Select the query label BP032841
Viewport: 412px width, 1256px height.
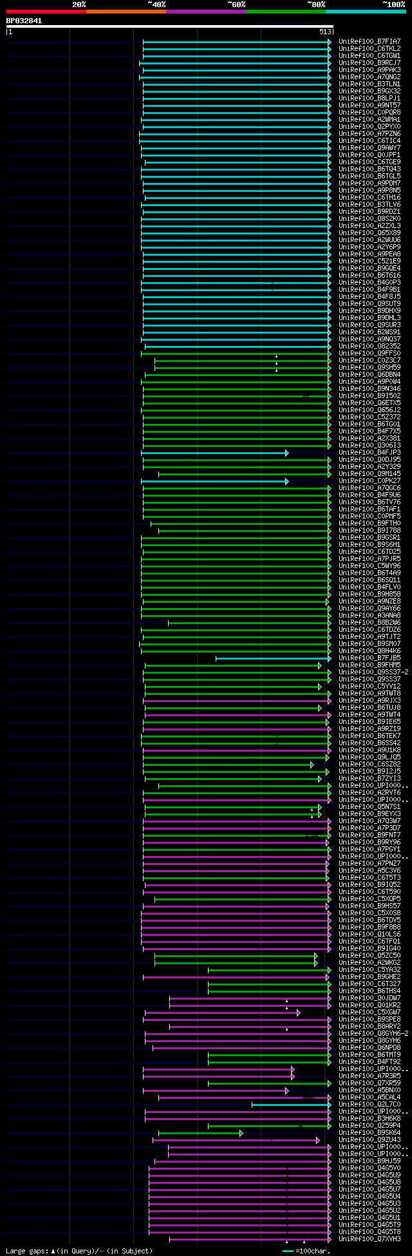(24, 21)
